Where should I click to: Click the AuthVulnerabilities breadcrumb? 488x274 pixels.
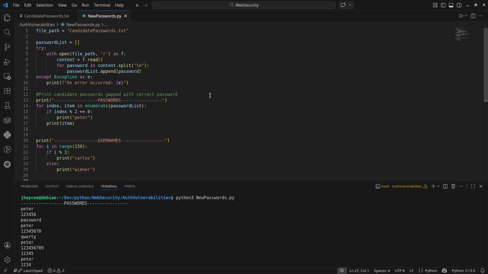(x=37, y=25)
